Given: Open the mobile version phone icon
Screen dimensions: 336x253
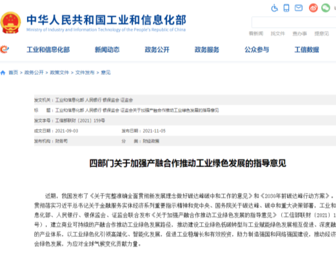Looking at the screenshot, I should click(286, 8).
